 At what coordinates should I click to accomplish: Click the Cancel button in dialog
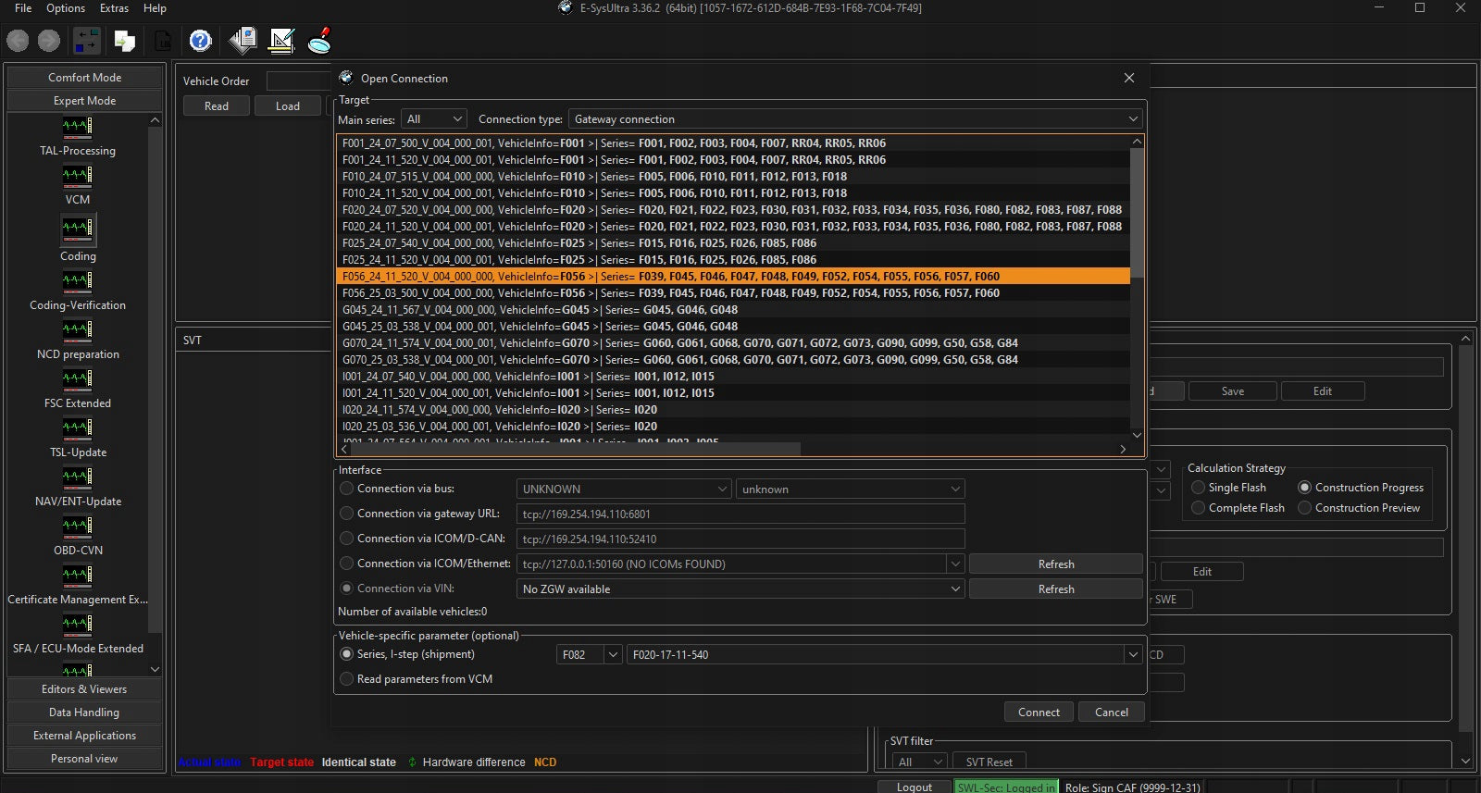1112,712
